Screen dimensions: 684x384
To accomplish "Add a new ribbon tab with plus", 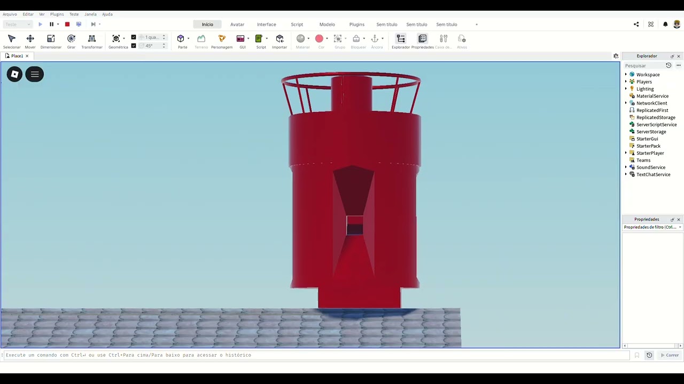I will [477, 25].
